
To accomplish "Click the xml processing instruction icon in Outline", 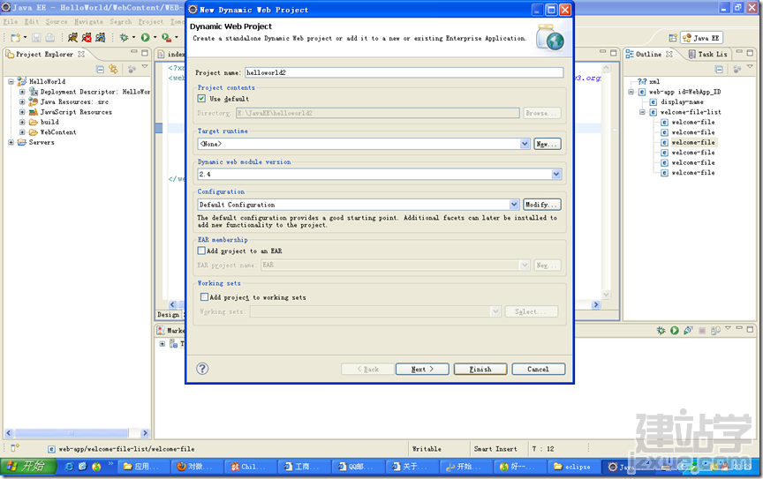I will pos(642,82).
